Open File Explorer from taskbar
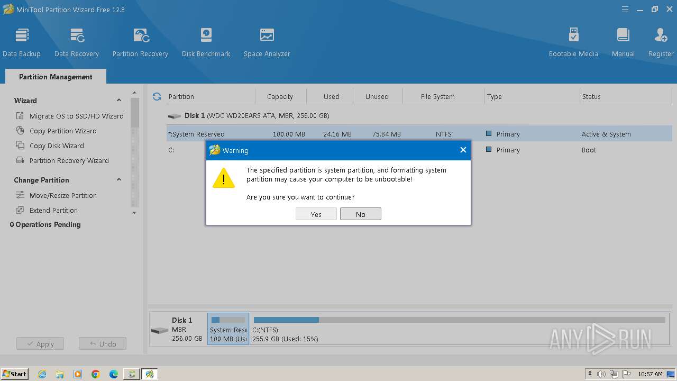This screenshot has height=381, width=677. pyautogui.click(x=60, y=374)
